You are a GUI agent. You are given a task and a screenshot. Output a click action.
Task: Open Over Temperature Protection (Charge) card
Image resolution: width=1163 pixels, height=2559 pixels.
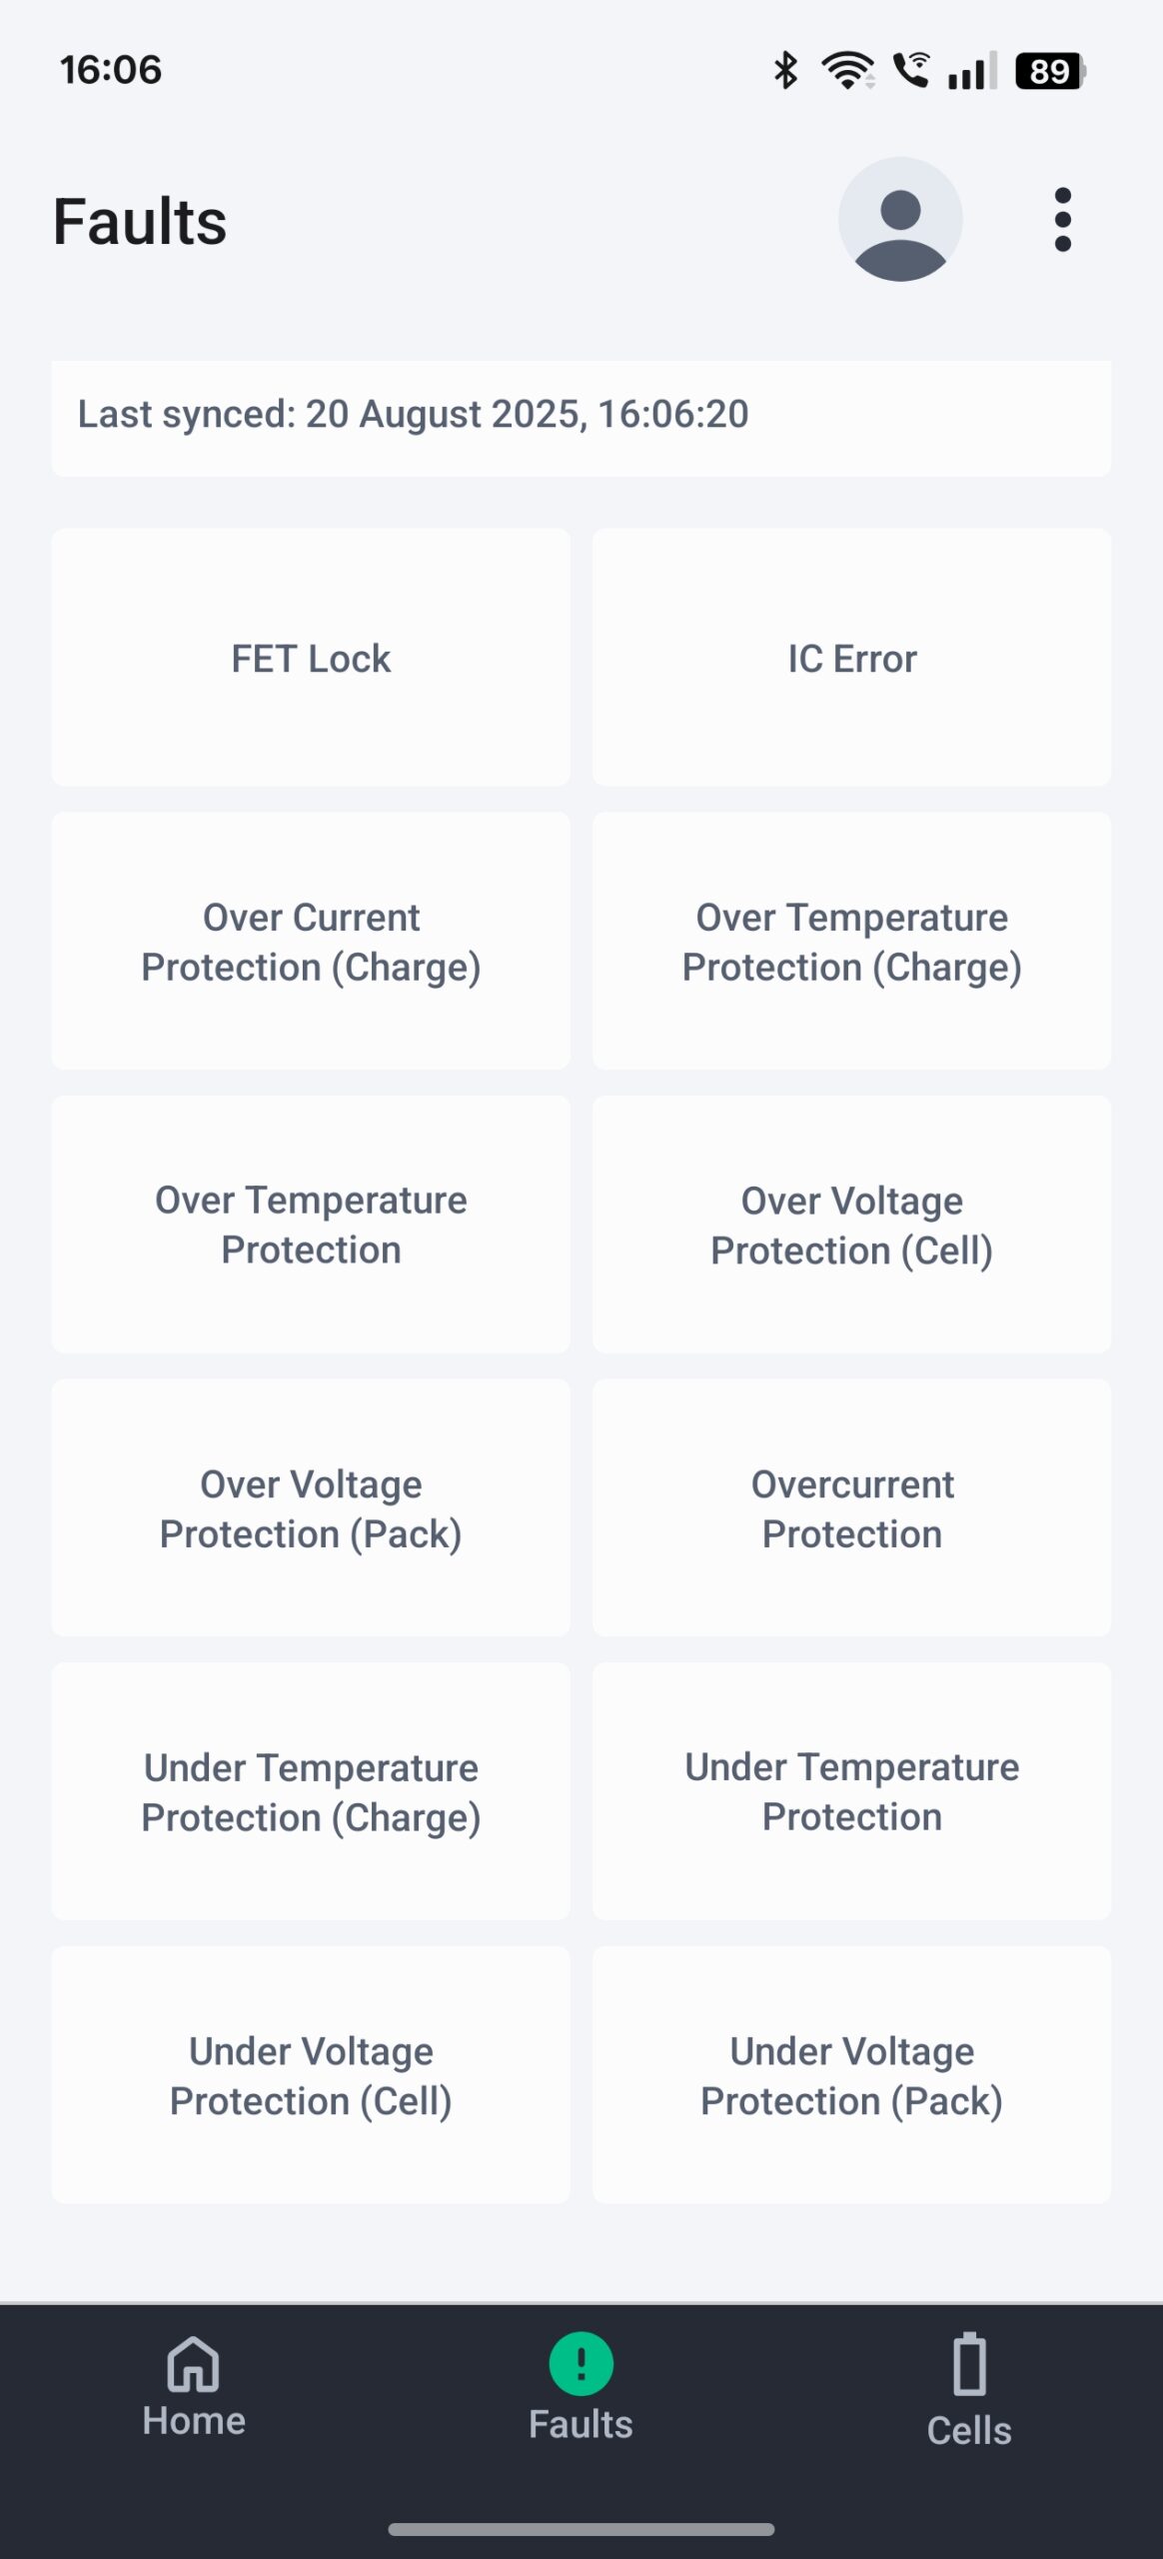pyautogui.click(x=851, y=942)
